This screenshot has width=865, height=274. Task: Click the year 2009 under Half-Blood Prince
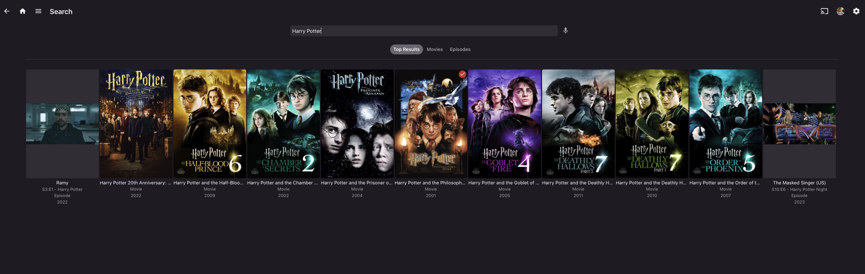pyautogui.click(x=210, y=196)
